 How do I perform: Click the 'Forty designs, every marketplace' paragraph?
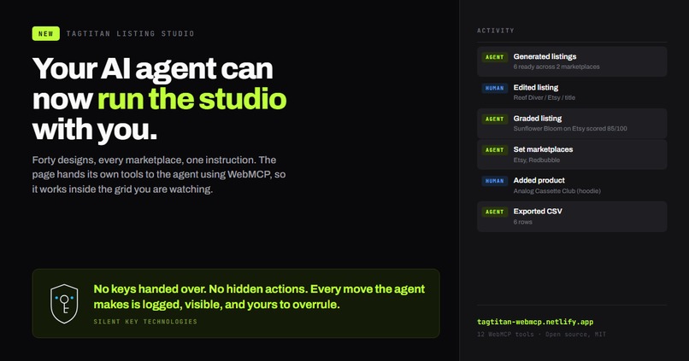[159, 175]
